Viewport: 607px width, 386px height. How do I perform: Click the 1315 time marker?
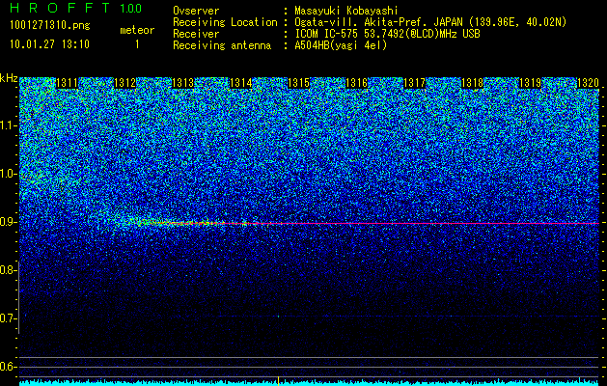pyautogui.click(x=298, y=83)
